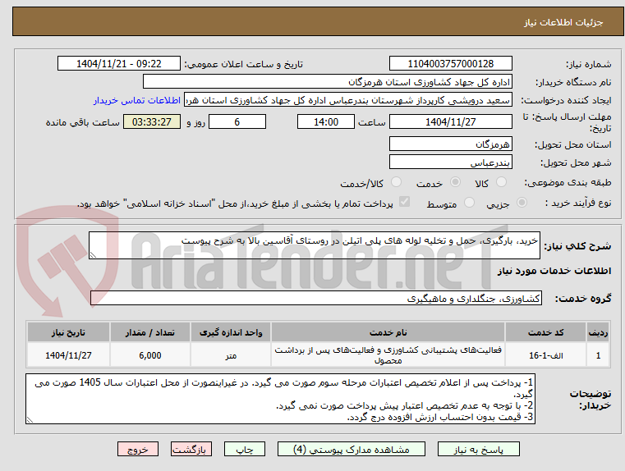Click the delivery city field بندرعباس

click(x=450, y=162)
